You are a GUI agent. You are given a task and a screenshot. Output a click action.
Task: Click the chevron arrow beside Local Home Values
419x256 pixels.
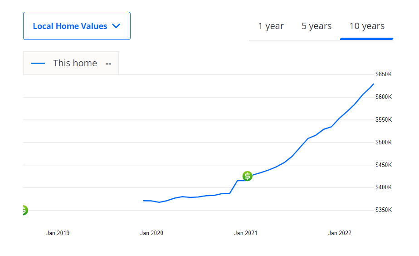(116, 26)
